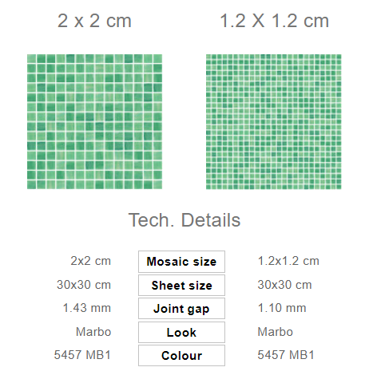Select the Sheet size label box
This screenshot has width=365, height=371.
181,286
